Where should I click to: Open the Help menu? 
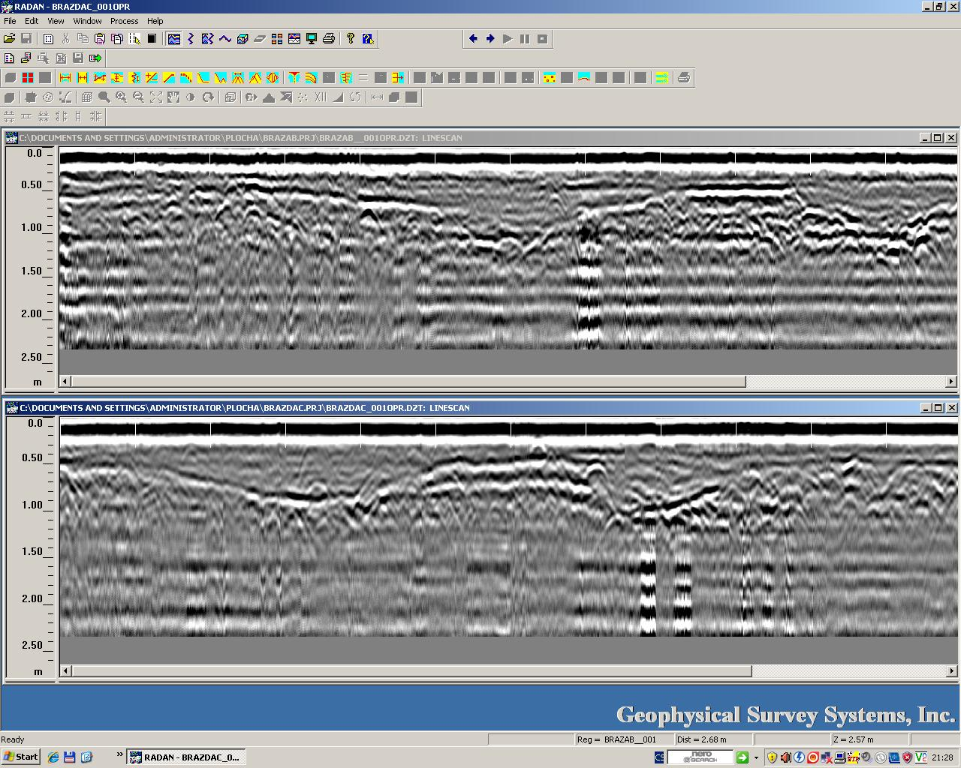tap(155, 21)
